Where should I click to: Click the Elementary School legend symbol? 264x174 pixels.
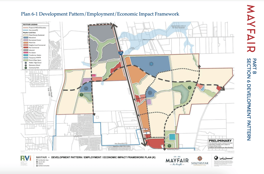coord(26,65)
